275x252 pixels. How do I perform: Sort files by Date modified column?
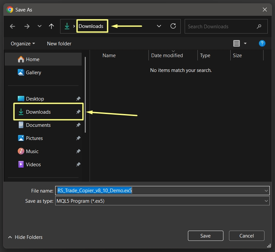click(x=167, y=56)
